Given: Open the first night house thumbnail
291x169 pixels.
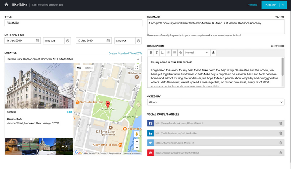Looking at the screenshot, I should point(13,146).
